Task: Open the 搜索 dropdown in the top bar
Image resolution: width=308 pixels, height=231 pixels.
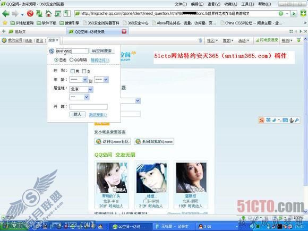Action: click(53, 40)
